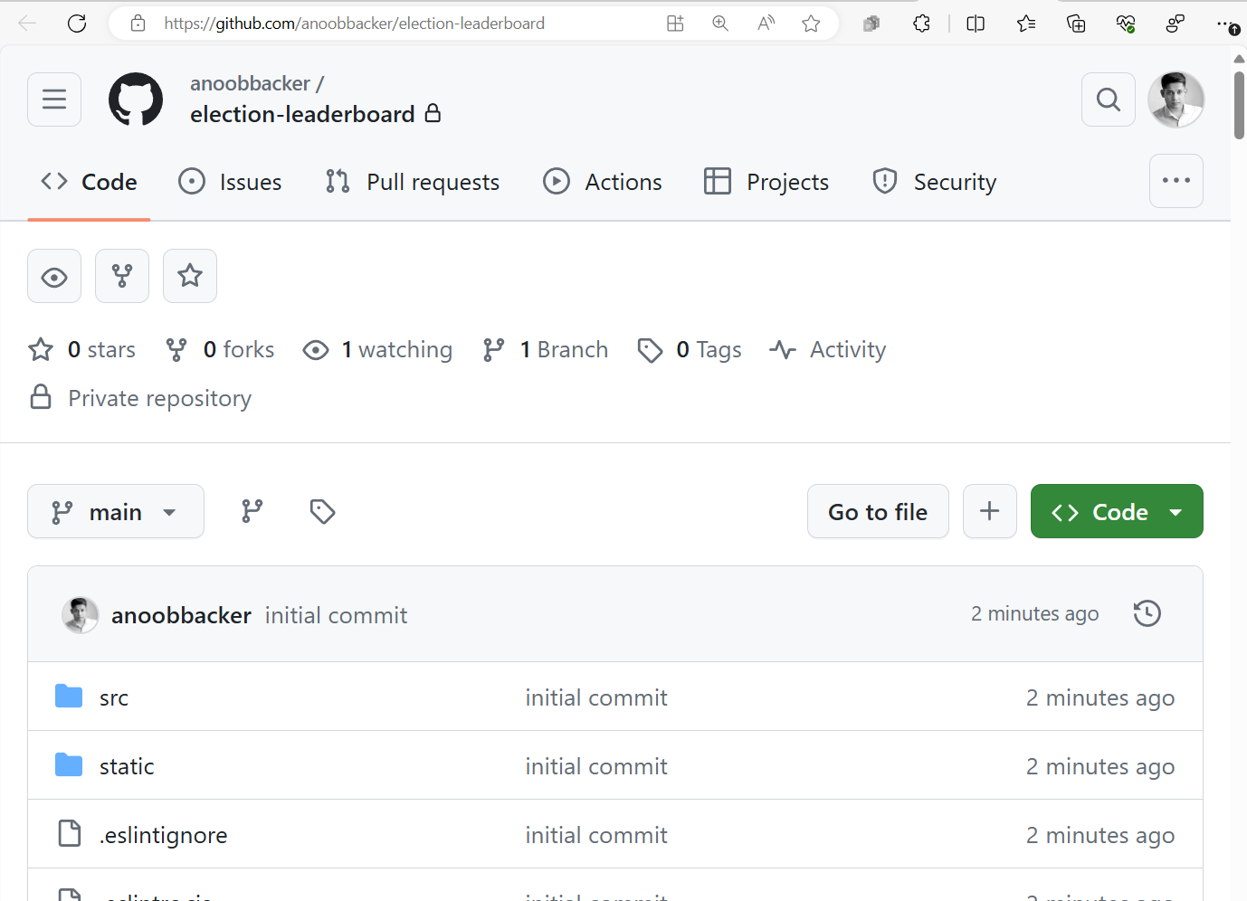Screen dimensions: 1247x901
Task: Switch to the Code tab
Action: click(89, 182)
